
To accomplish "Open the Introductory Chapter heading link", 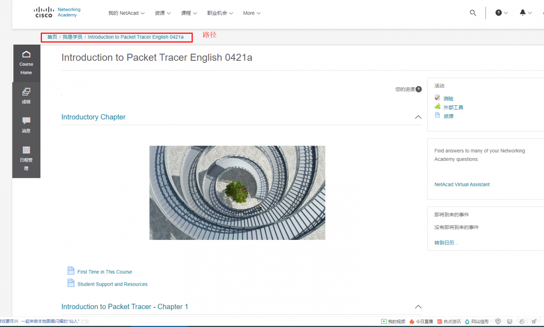I will click(93, 117).
